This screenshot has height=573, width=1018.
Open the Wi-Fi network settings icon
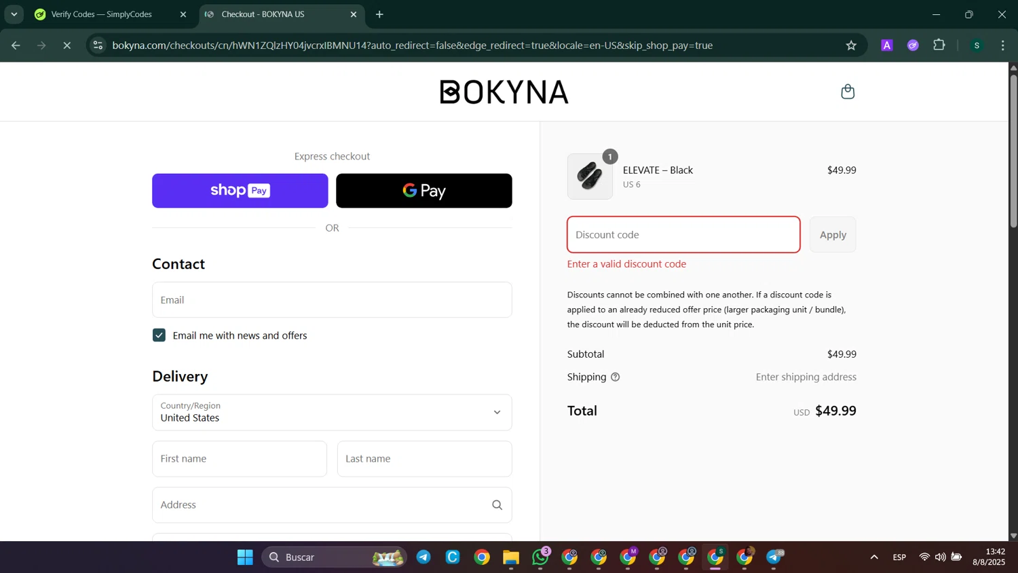[x=924, y=557]
